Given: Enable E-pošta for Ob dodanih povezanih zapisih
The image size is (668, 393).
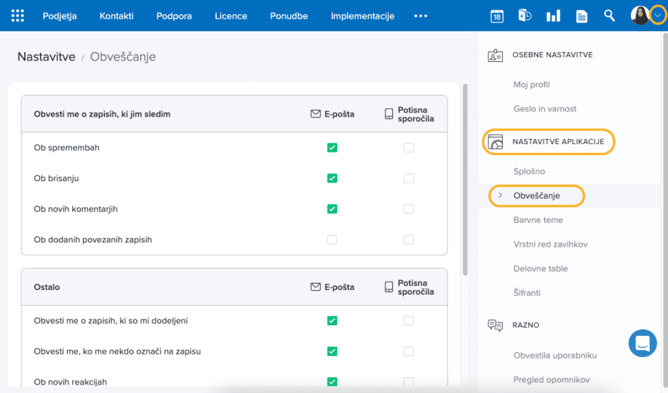Looking at the screenshot, I should pyautogui.click(x=332, y=240).
